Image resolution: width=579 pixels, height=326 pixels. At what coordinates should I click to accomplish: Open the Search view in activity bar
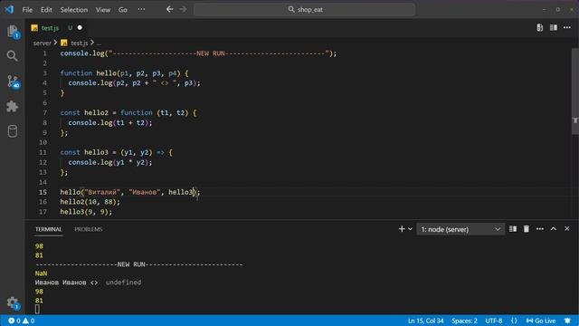point(12,56)
